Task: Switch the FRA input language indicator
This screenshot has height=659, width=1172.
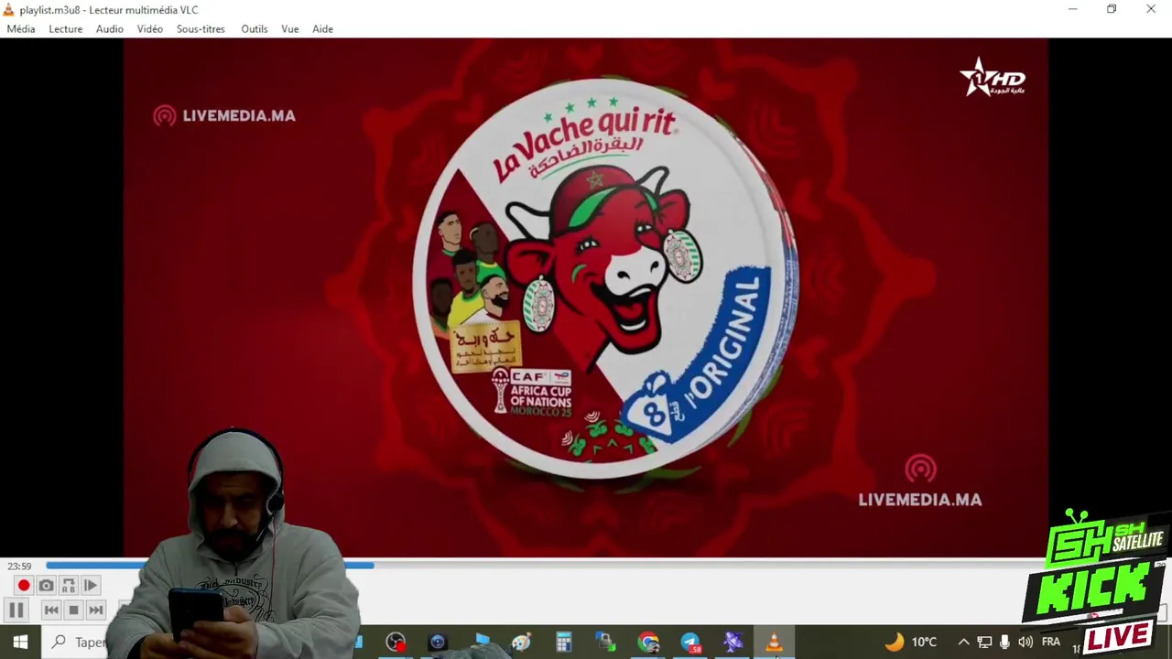Action: (1051, 643)
